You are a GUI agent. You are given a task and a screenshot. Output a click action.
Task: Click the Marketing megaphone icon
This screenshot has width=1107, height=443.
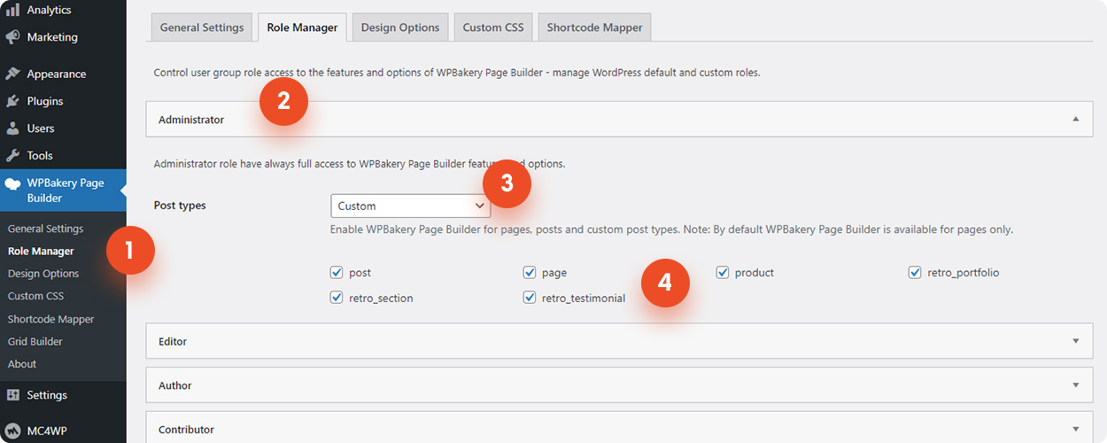(x=13, y=37)
